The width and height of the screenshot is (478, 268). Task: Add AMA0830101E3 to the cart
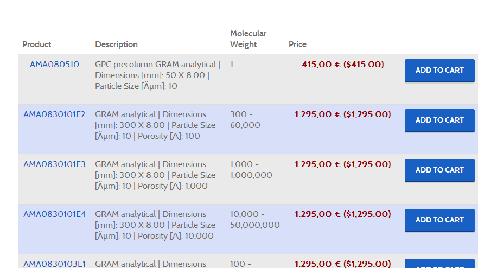(x=439, y=170)
